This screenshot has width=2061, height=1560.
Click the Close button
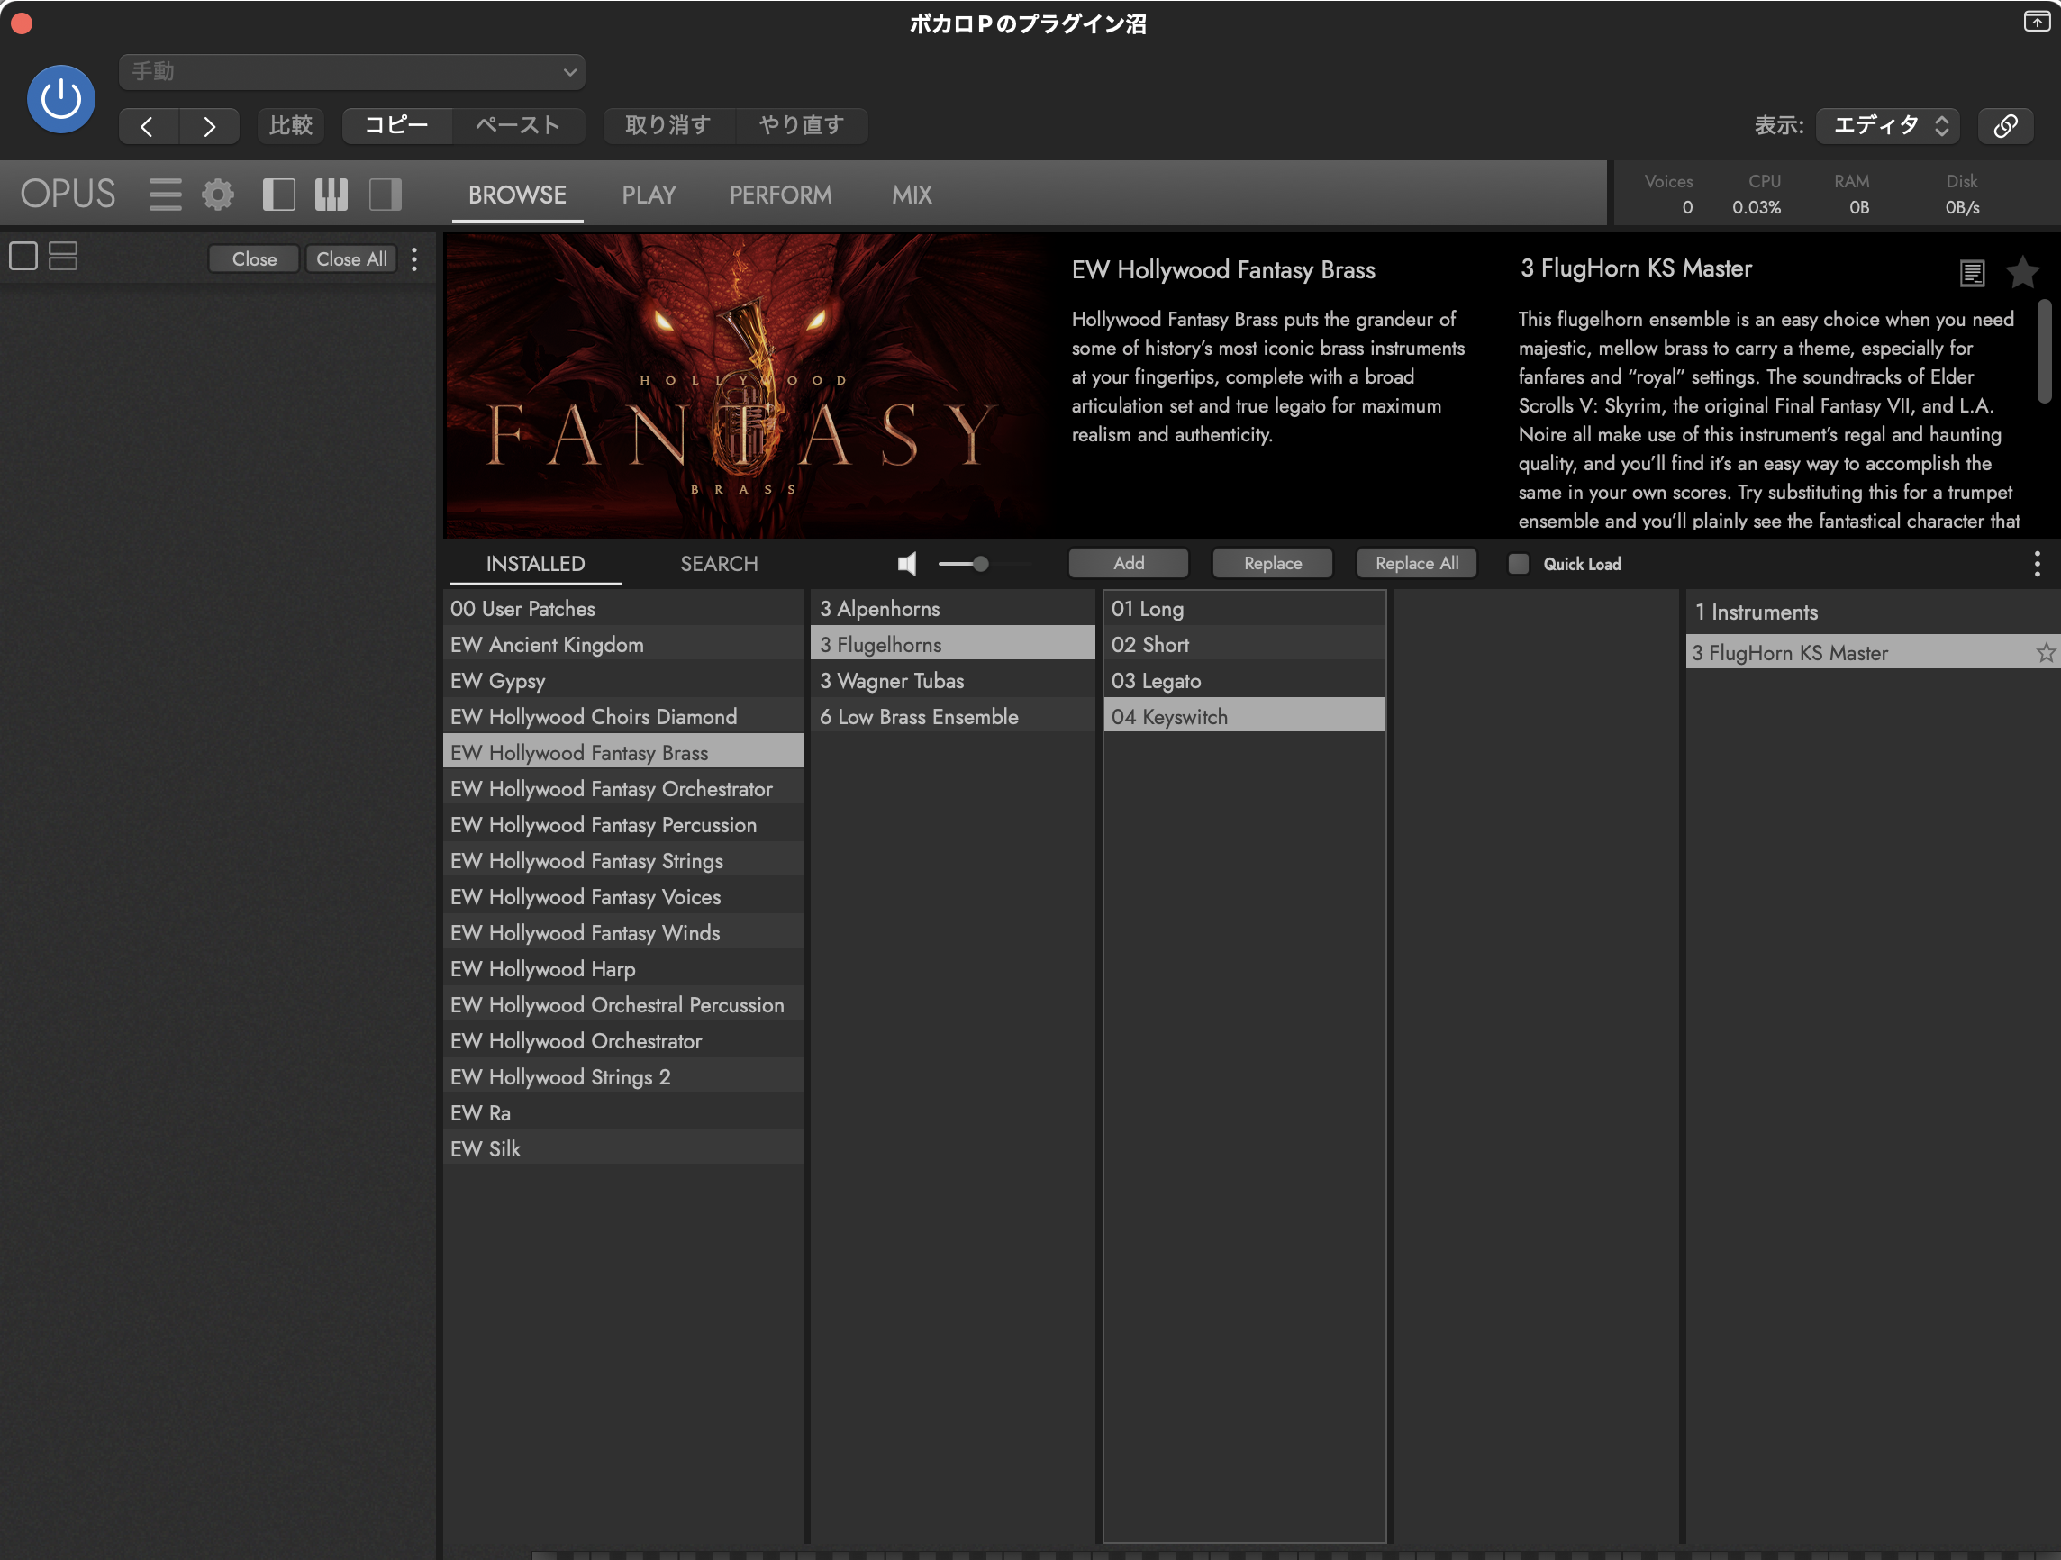[253, 259]
